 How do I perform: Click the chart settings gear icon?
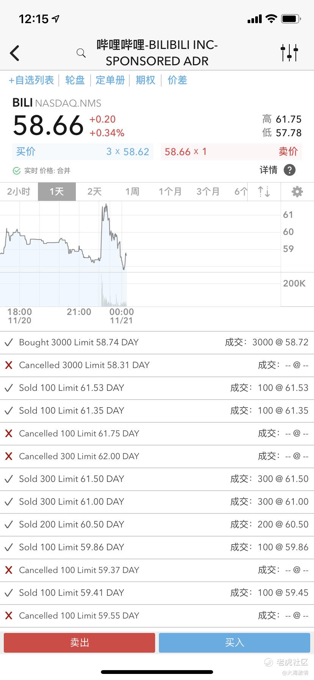(x=297, y=192)
